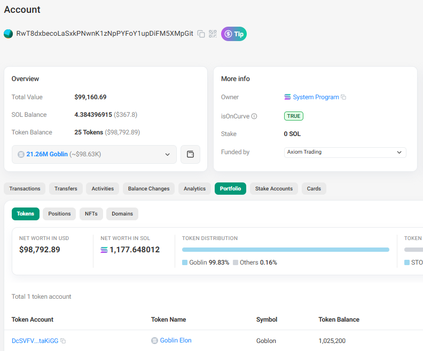Copy the account address icon

click(x=201, y=34)
